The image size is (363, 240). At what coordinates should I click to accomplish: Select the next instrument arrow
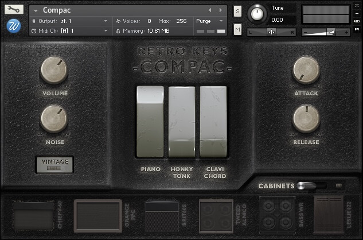(x=221, y=10)
